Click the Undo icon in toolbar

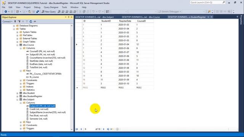coord(93,12)
